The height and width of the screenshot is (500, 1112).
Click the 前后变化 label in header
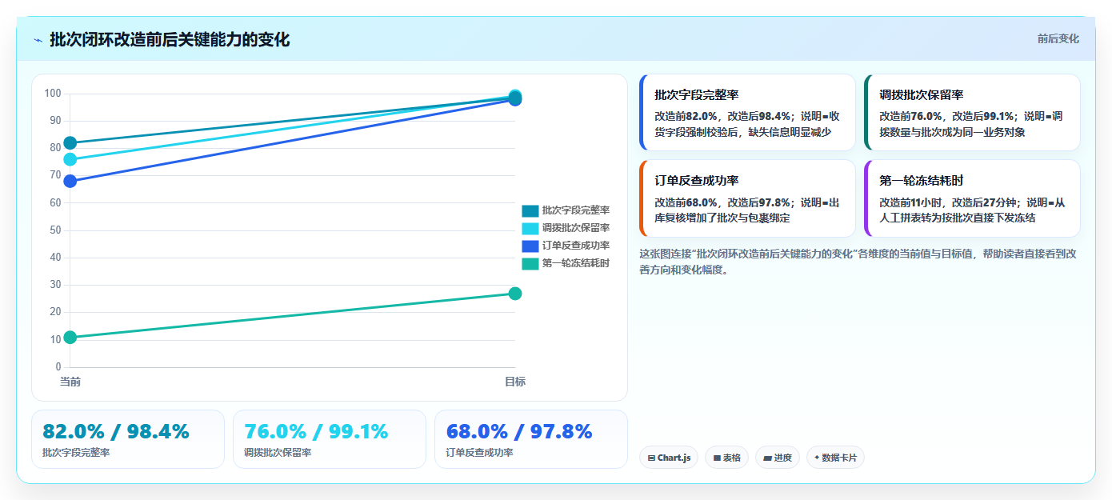pos(1058,38)
